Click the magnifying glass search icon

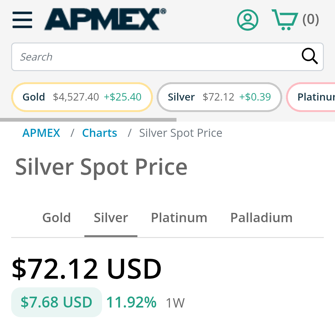(x=310, y=56)
